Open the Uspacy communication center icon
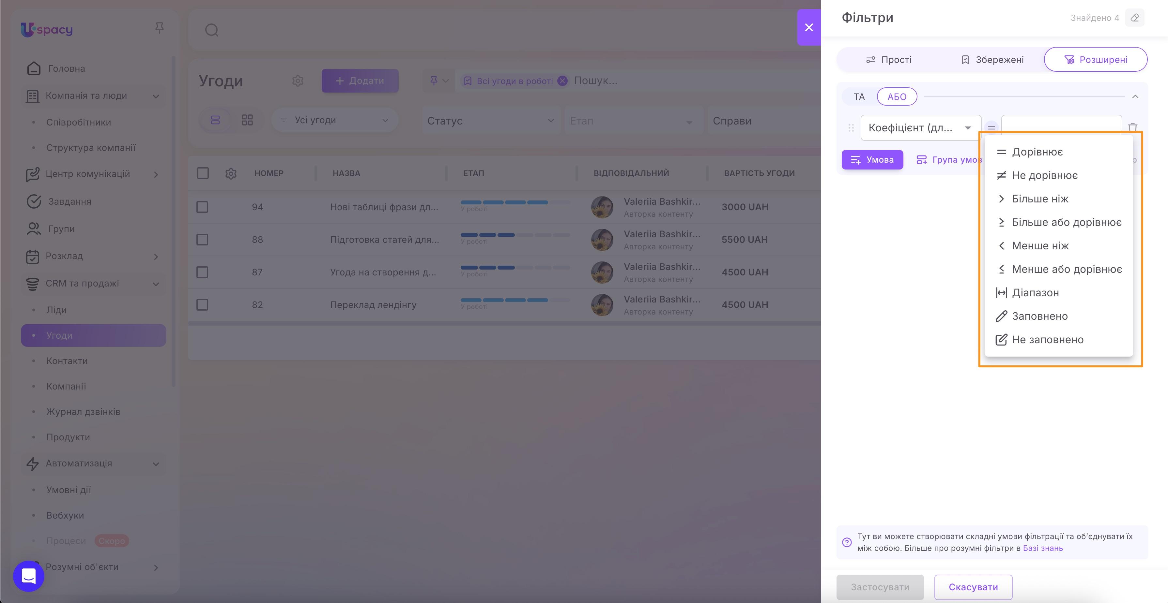This screenshot has width=1168, height=603. (32, 174)
